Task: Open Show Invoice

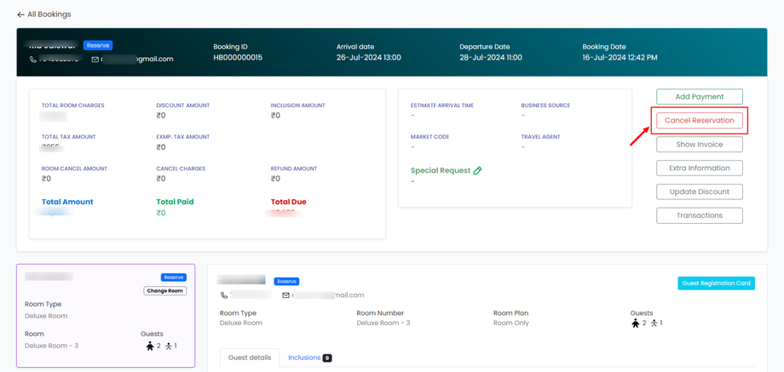Action: 699,145
